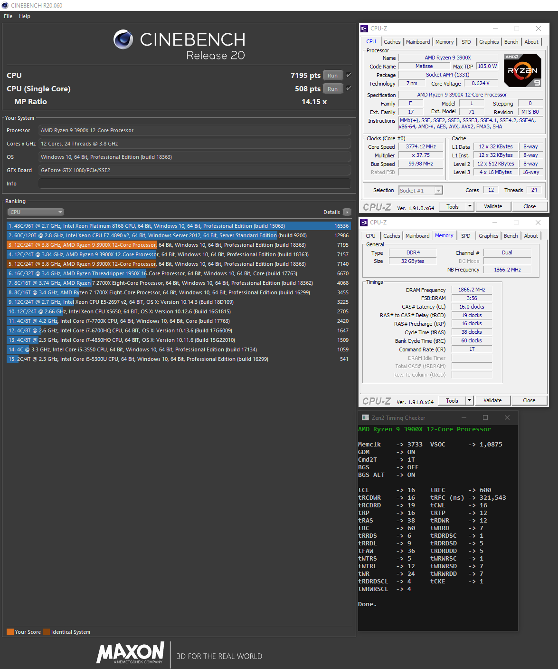Toggle the CPU test checkbox
This screenshot has width=558, height=669.
coord(349,75)
